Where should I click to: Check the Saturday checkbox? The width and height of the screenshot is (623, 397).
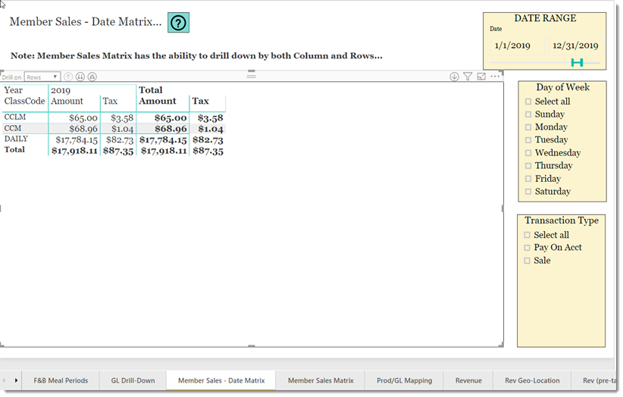tap(528, 192)
